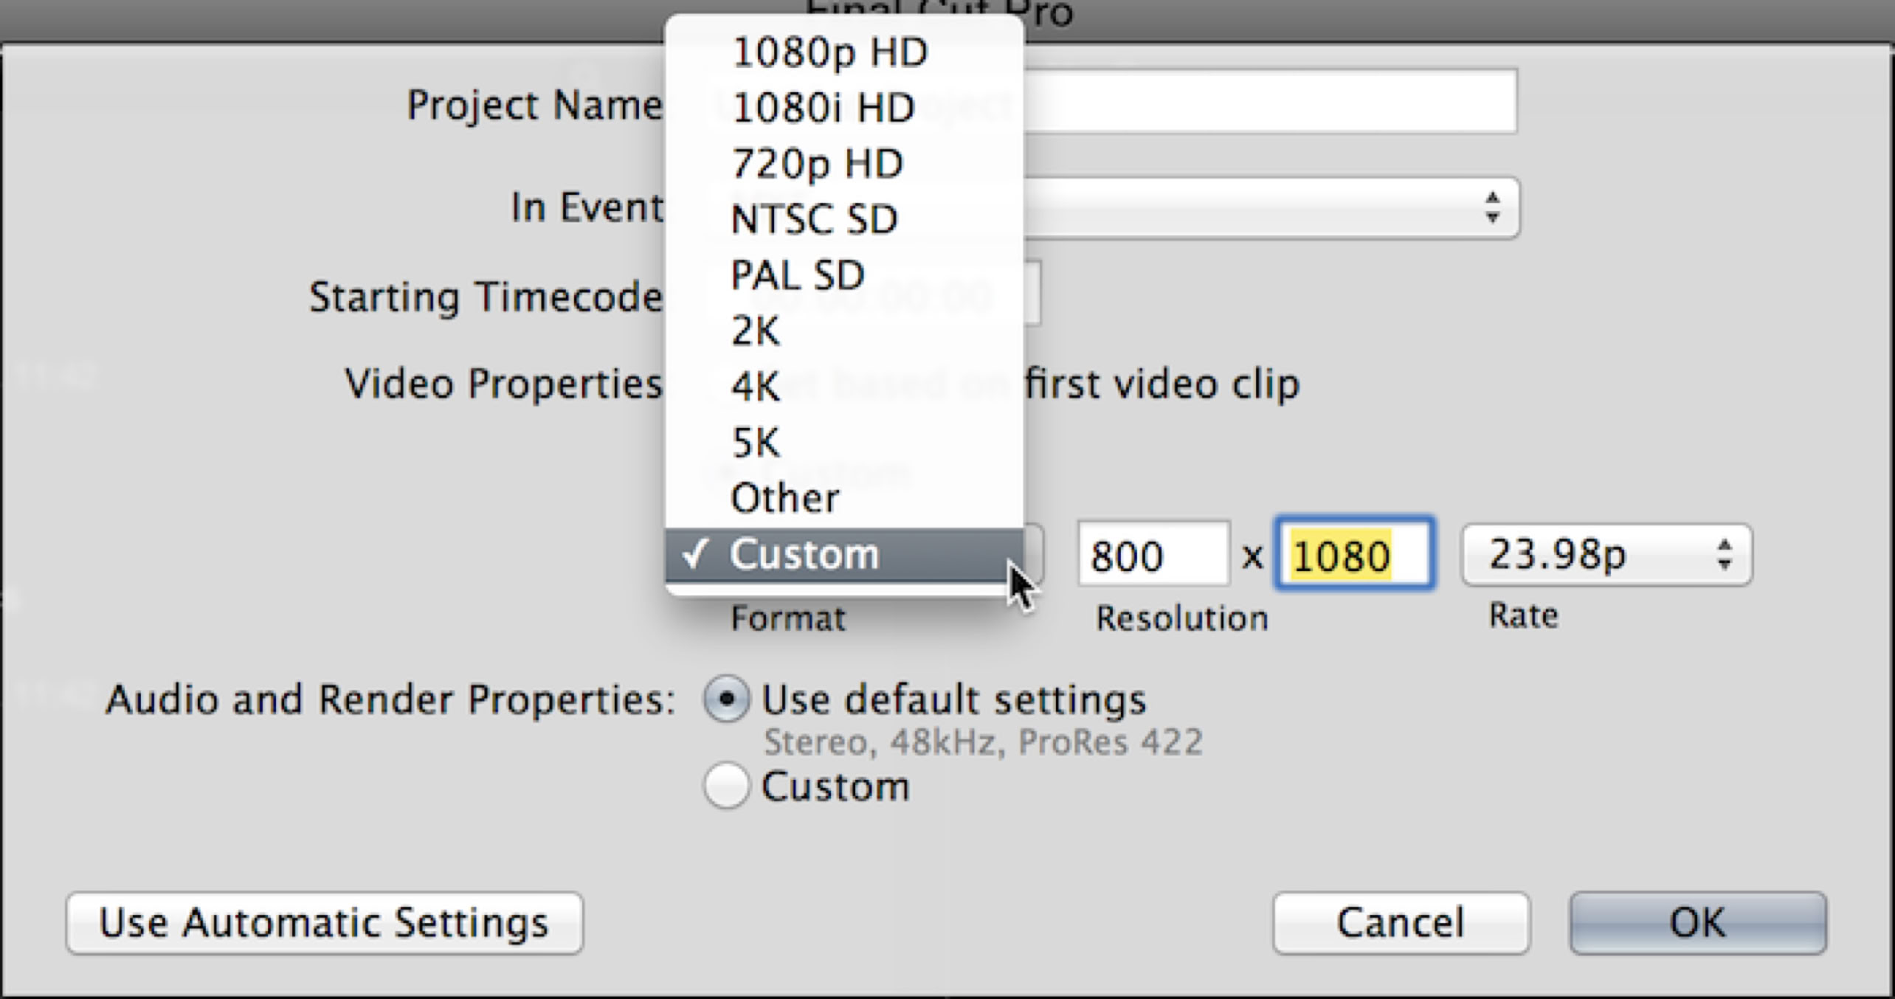Select NTSC SD format entry

coord(814,220)
